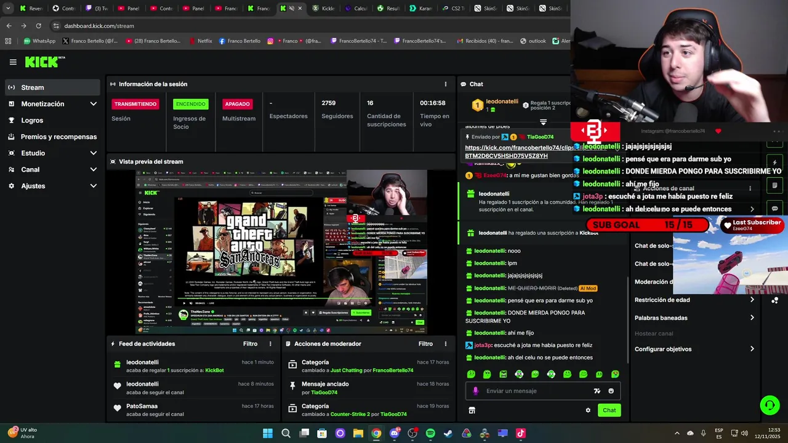Unmute the muted Kick dashboard tab speaker icon
The width and height of the screenshot is (788, 443).
(292, 9)
